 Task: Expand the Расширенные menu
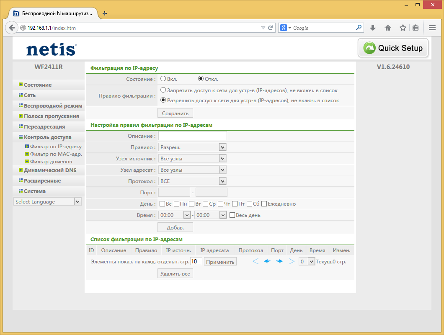(x=42, y=180)
